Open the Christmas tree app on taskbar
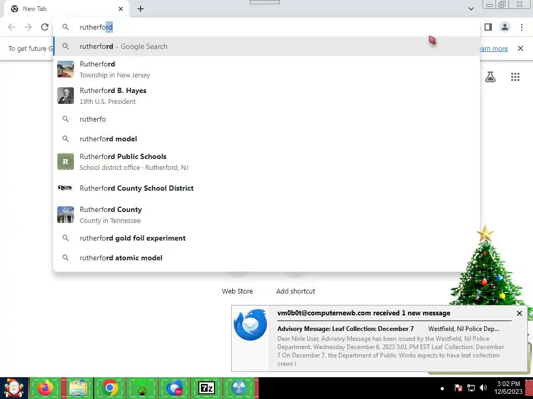533x399 pixels. coord(142,388)
